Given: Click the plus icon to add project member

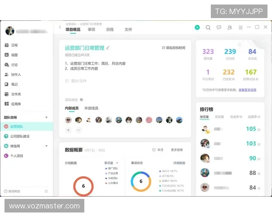Looking at the screenshot, I should click(x=68, y=130).
